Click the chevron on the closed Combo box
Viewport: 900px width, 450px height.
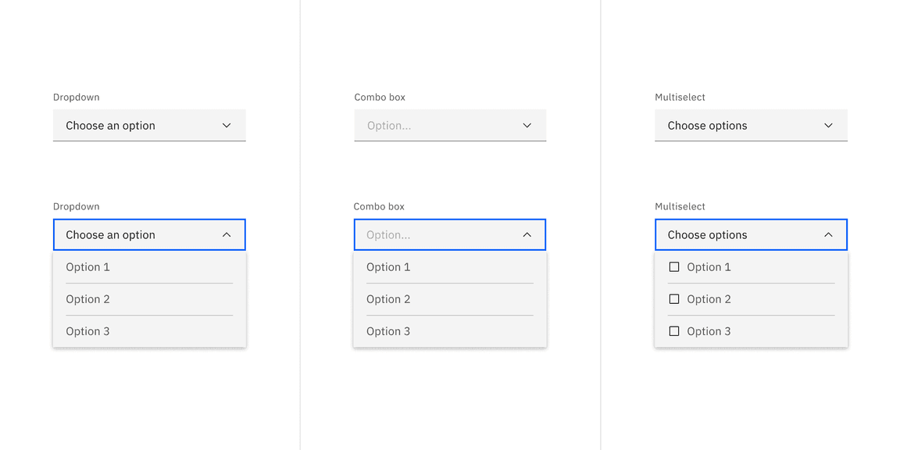click(527, 125)
